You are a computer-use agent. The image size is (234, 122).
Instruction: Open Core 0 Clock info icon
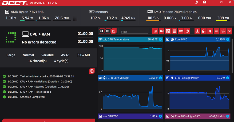point(228,116)
